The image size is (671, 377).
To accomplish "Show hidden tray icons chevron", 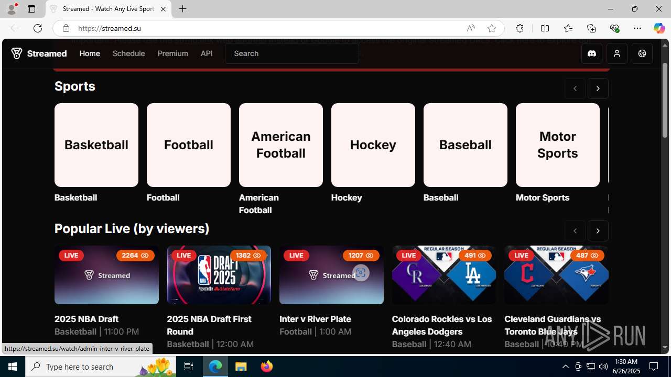I will pyautogui.click(x=565, y=367).
